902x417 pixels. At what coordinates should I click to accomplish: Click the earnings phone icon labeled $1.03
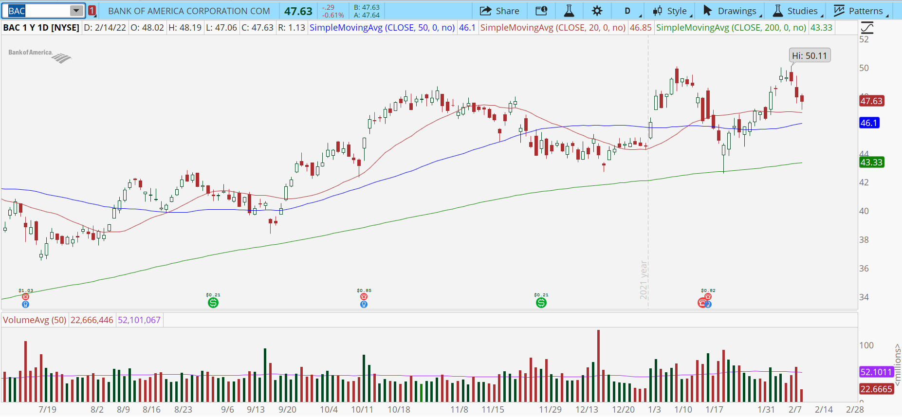26,297
